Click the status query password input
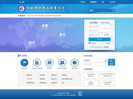Screen dimensions: 133x99 tap(95, 64)
